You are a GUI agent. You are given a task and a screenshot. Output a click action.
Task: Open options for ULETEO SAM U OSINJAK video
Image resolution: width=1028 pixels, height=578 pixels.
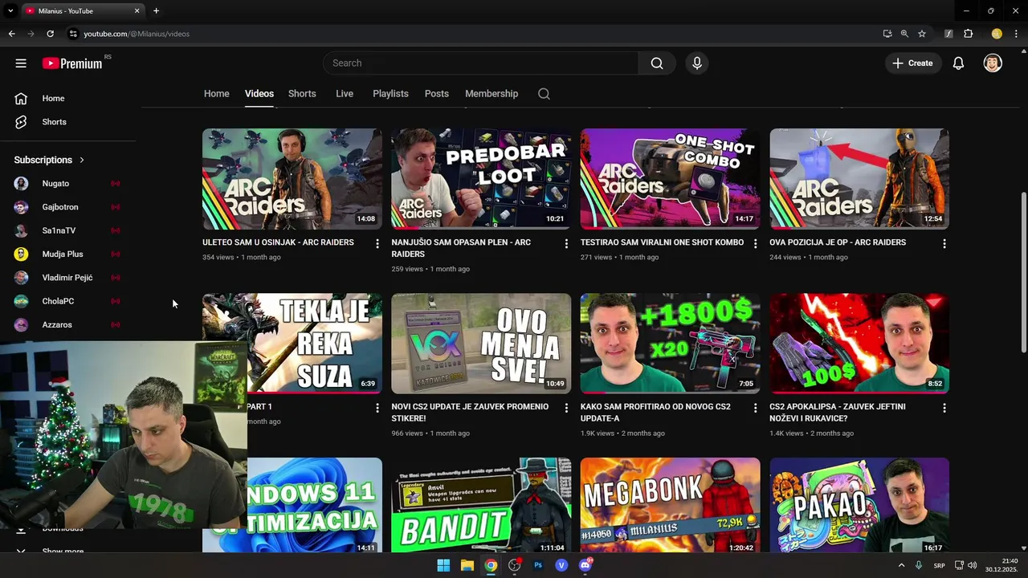click(x=377, y=243)
